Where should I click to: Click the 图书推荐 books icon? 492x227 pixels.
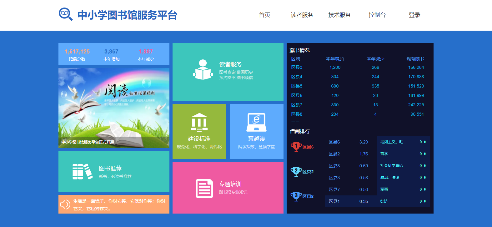pyautogui.click(x=83, y=171)
